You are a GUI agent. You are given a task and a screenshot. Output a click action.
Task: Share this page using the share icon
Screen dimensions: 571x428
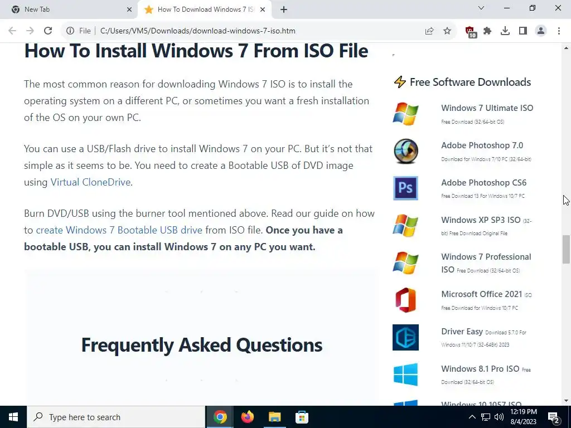pos(429,31)
